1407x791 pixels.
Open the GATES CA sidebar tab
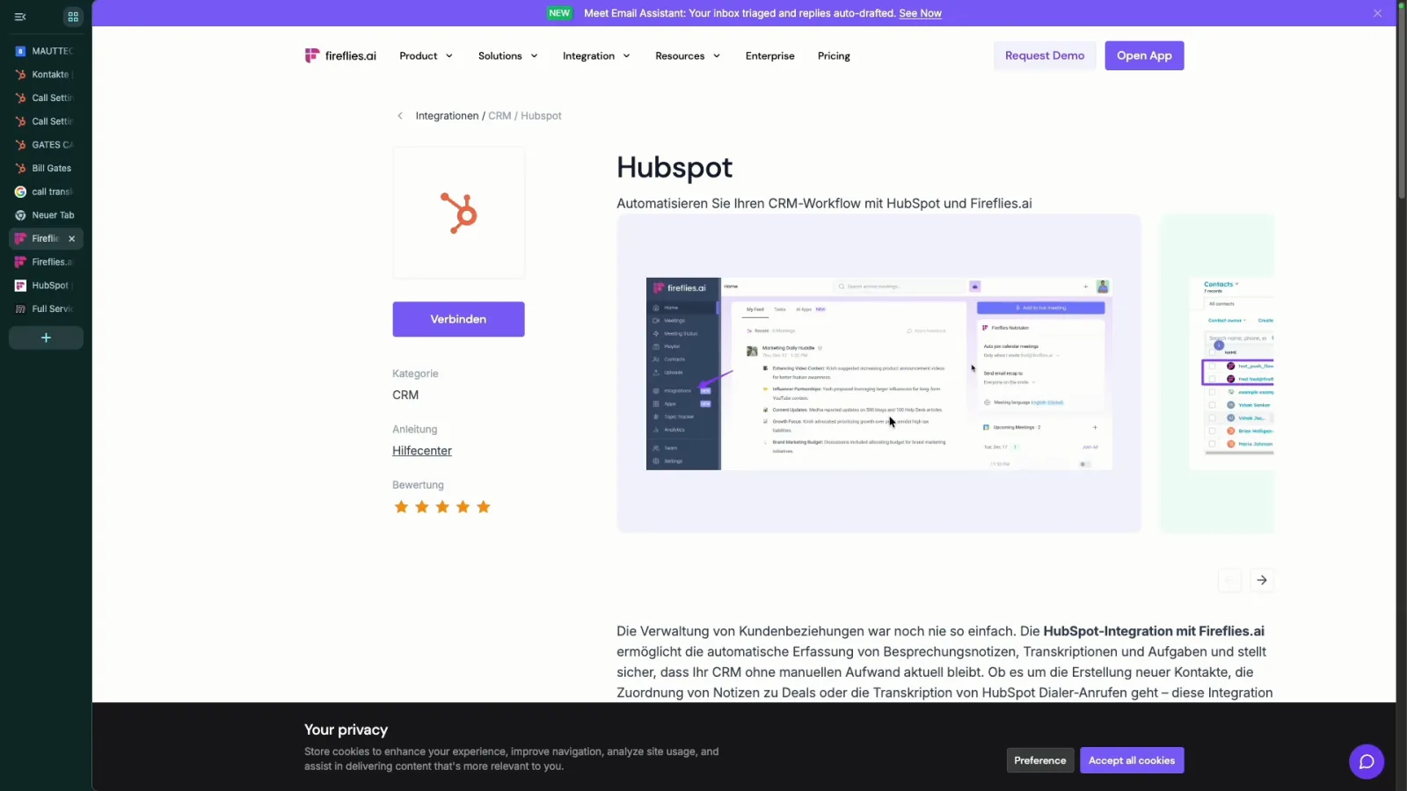(x=46, y=145)
